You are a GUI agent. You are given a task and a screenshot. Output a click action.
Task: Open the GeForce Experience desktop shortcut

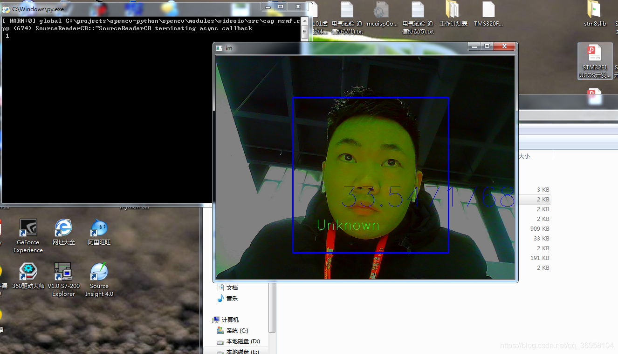(x=28, y=236)
